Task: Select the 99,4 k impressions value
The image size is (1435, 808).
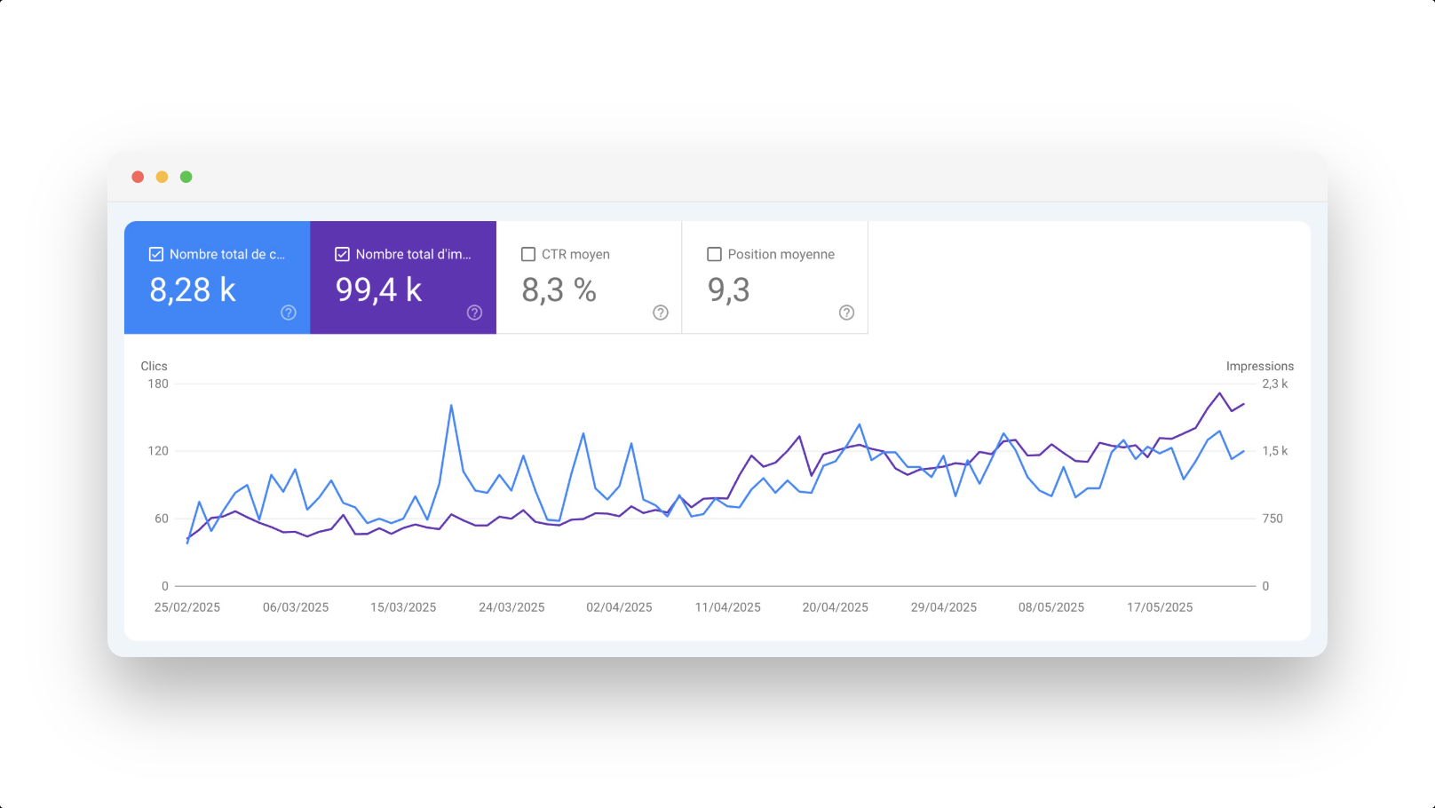Action: (x=378, y=290)
